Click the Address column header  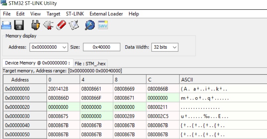click(25, 80)
